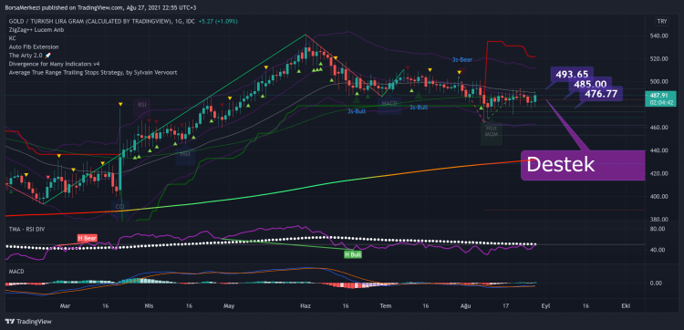The image size is (684, 330).
Task: Click the TRY currency button
Action: 662,21
